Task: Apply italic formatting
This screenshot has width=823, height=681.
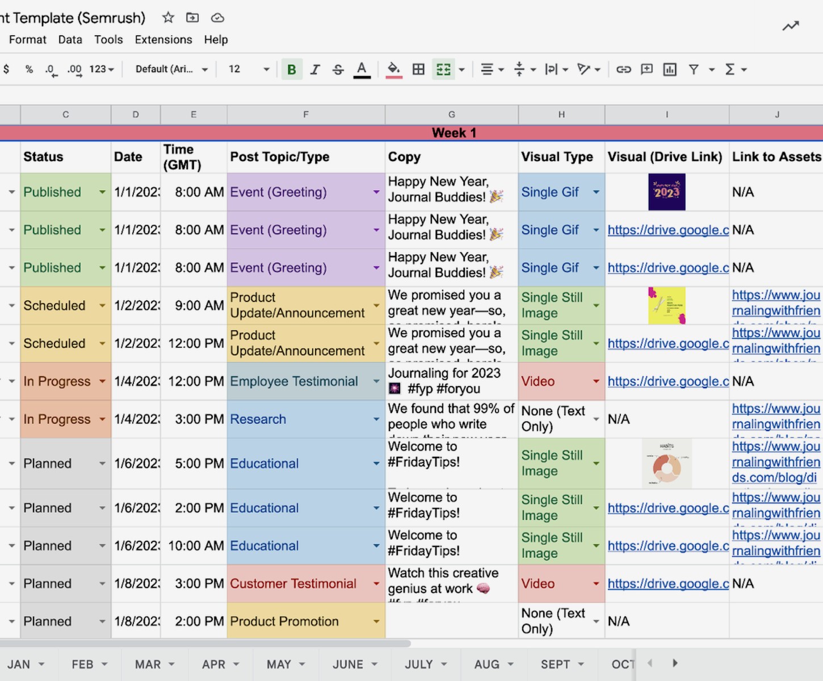Action: coord(315,69)
